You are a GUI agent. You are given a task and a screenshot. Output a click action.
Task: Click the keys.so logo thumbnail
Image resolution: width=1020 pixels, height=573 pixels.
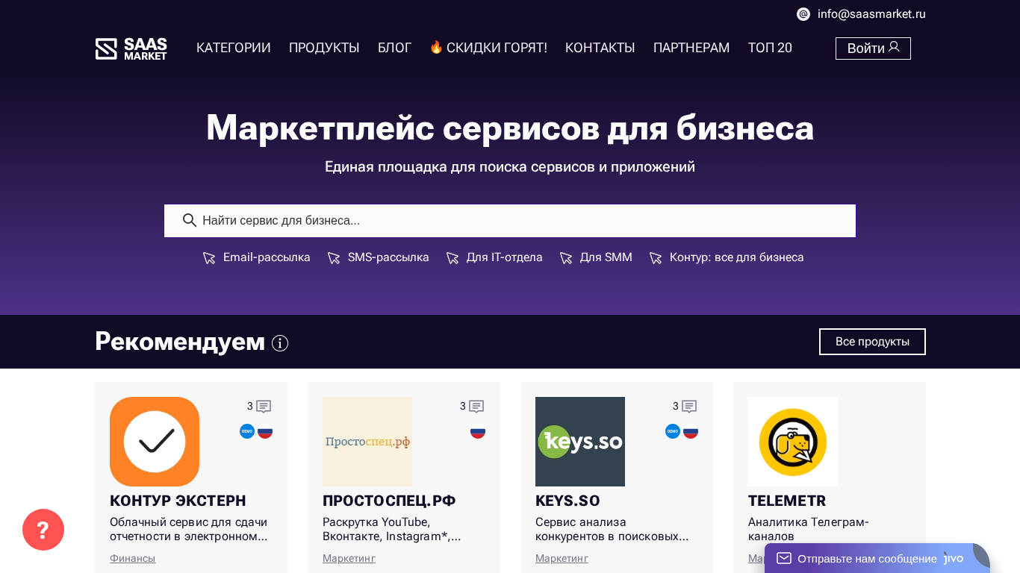580,442
